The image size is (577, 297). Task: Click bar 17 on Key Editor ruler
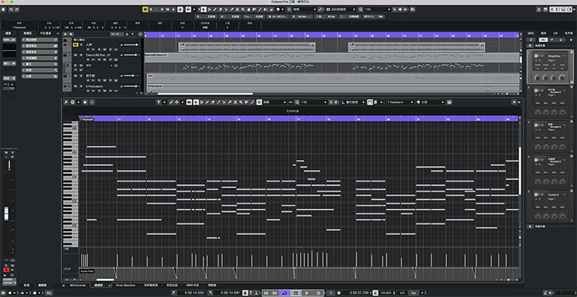[299, 119]
